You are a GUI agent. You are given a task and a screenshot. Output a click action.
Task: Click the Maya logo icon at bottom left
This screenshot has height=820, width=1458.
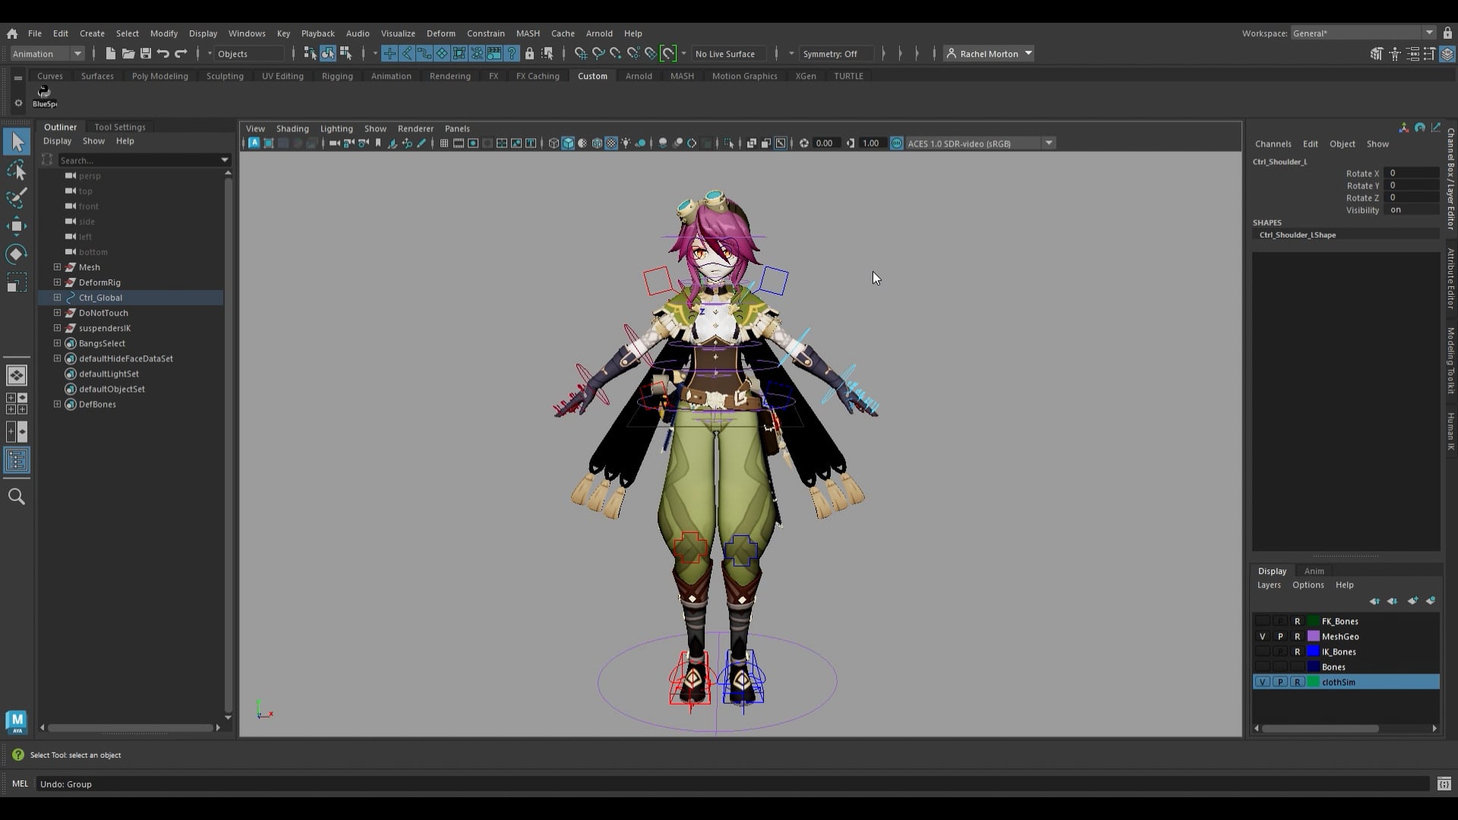coord(17,722)
